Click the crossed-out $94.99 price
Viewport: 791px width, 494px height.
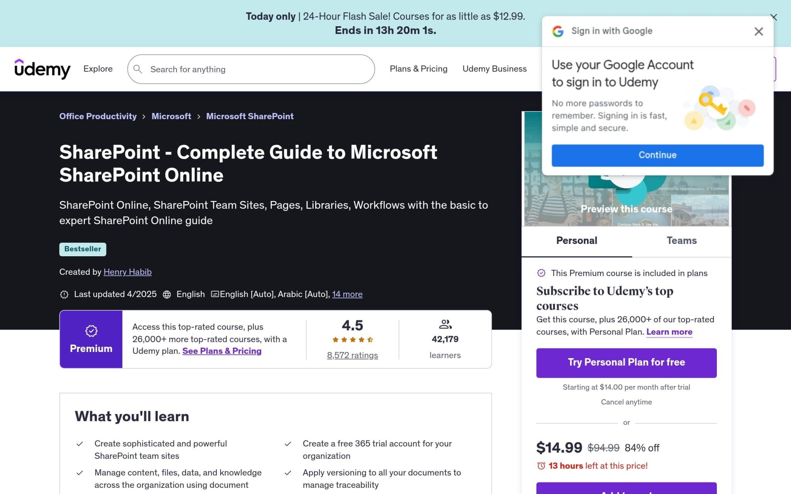[x=603, y=448]
